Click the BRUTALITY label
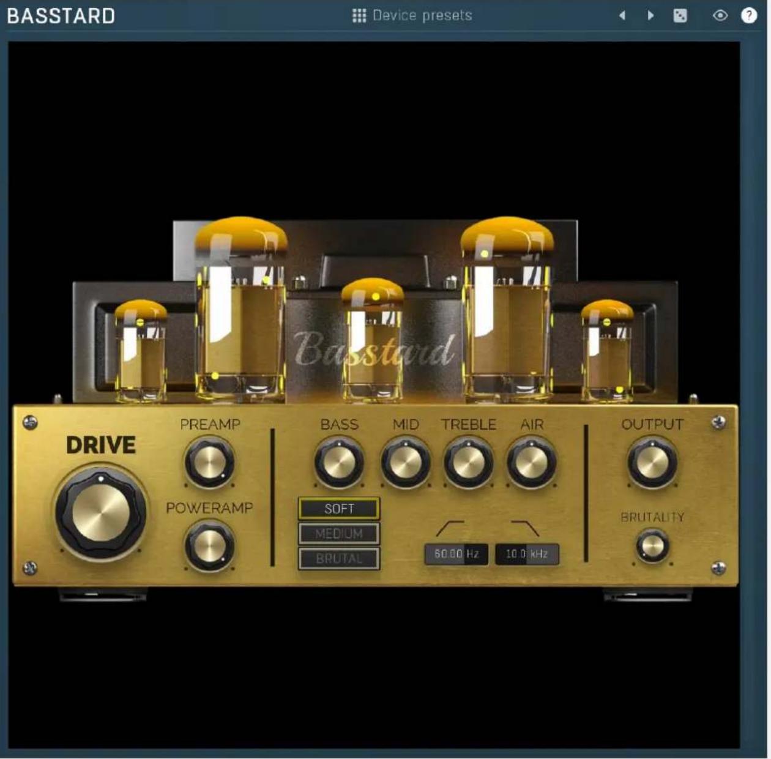Screen dimensions: 771x759 click(652, 517)
